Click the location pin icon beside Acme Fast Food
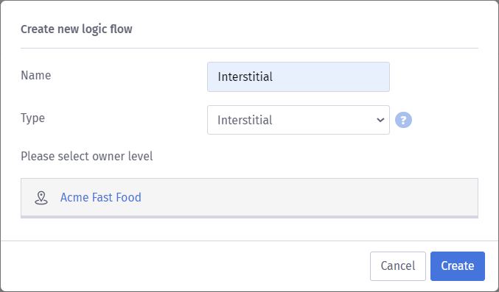The width and height of the screenshot is (499, 292). coord(41,198)
